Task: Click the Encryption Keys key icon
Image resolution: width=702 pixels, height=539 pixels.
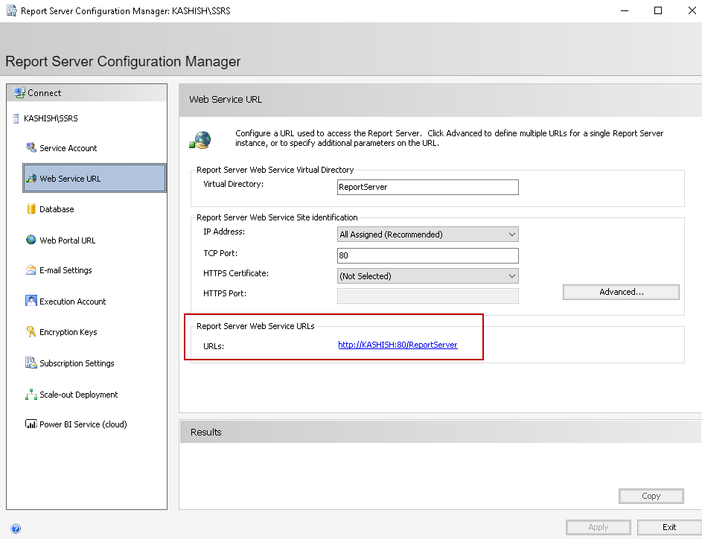Action: tap(31, 332)
